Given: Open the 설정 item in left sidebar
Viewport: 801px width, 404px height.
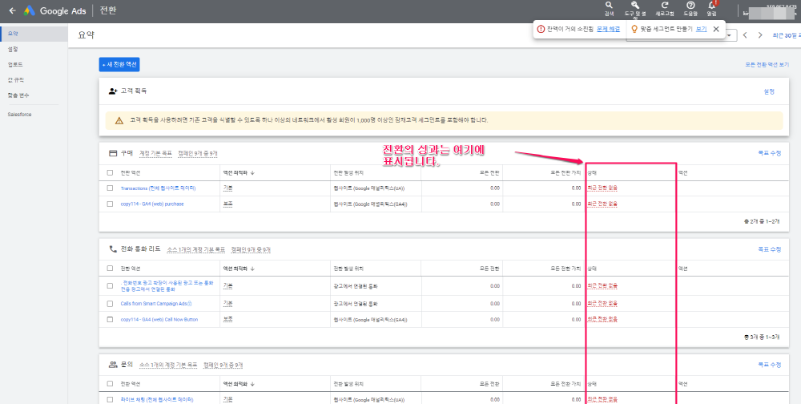Looking at the screenshot, I should point(13,49).
